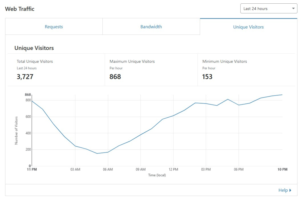Click the 12 PM label on time axis
The height and width of the screenshot is (198, 302).
[173, 170]
